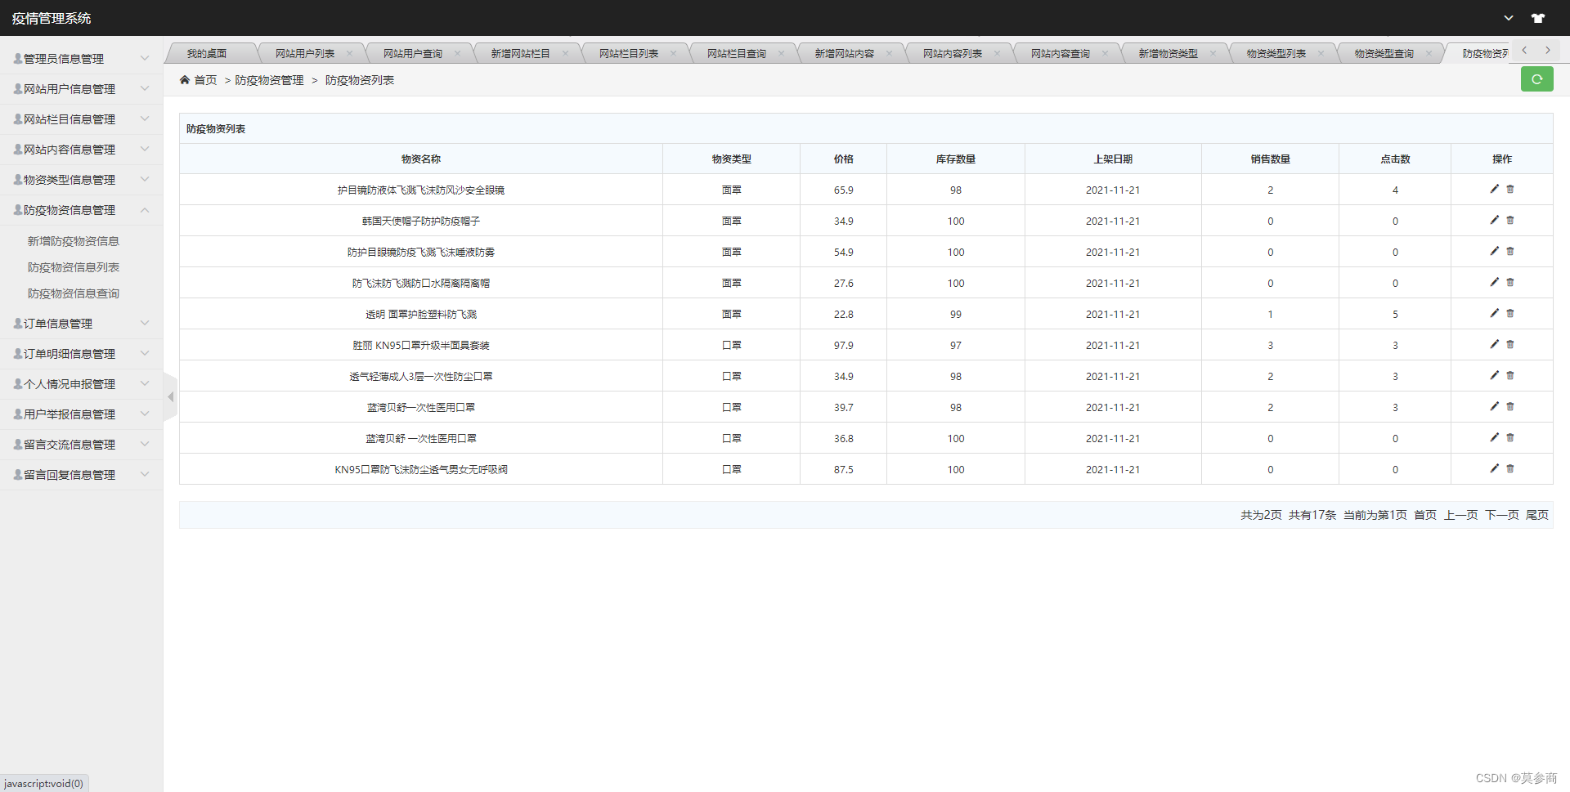Close the 网站用户查询 tab
This screenshot has width=1570, height=792.
pyautogui.click(x=457, y=54)
